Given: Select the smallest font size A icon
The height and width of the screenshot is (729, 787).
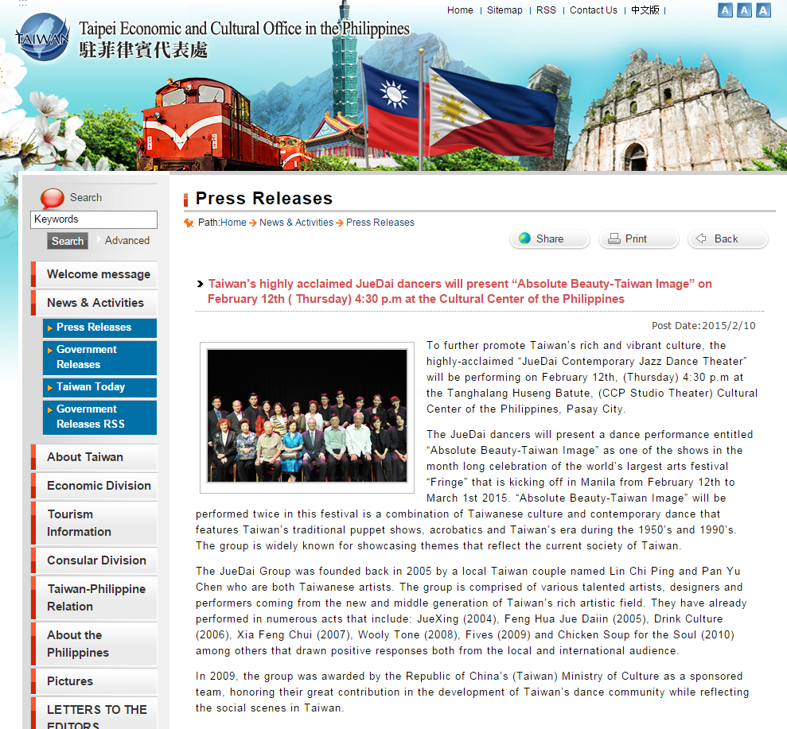Looking at the screenshot, I should [725, 10].
